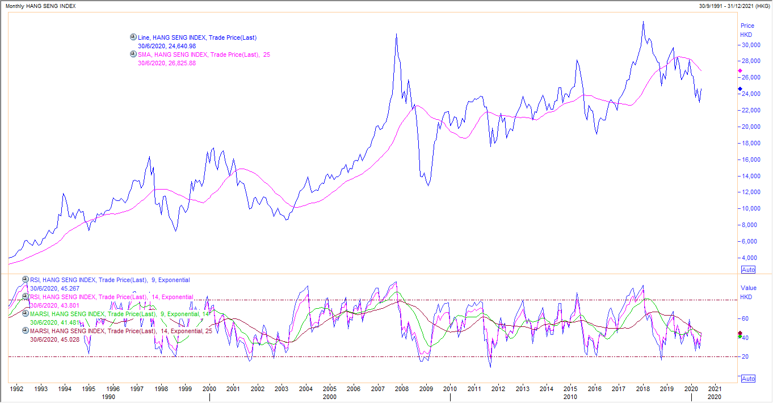773x403 pixels.
Task: Click the 60 label on RSI value axis
Action: click(745, 319)
